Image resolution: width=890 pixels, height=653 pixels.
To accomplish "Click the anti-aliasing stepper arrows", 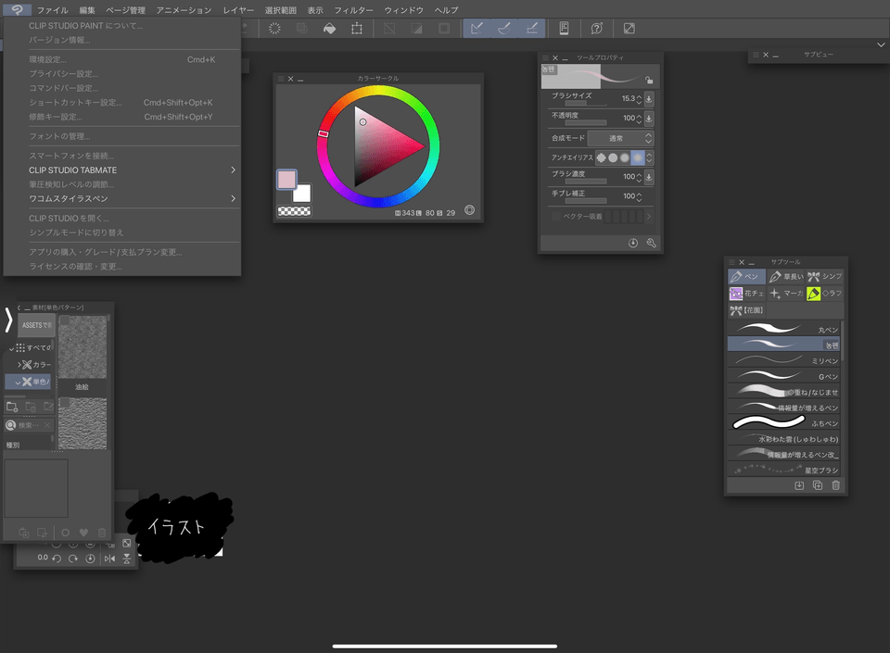I will click(649, 157).
